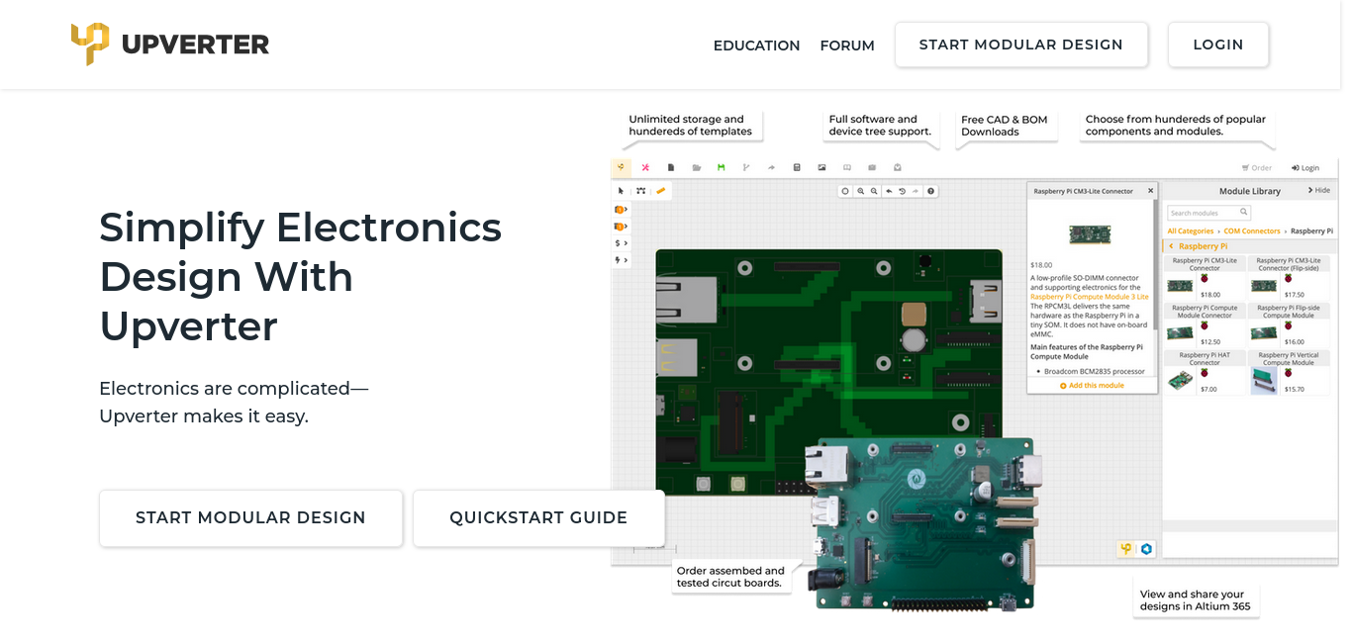Screen dimensions: 1352x644
Task: Click the Add this module button
Action: click(x=1092, y=385)
